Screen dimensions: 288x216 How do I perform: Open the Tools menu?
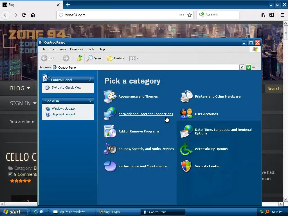(91, 49)
